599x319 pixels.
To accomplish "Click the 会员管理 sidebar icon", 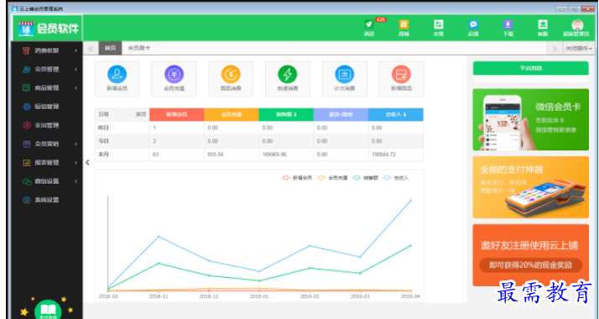I will 26,69.
